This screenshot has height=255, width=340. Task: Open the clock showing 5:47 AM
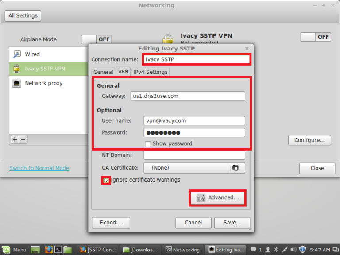click(x=320, y=250)
